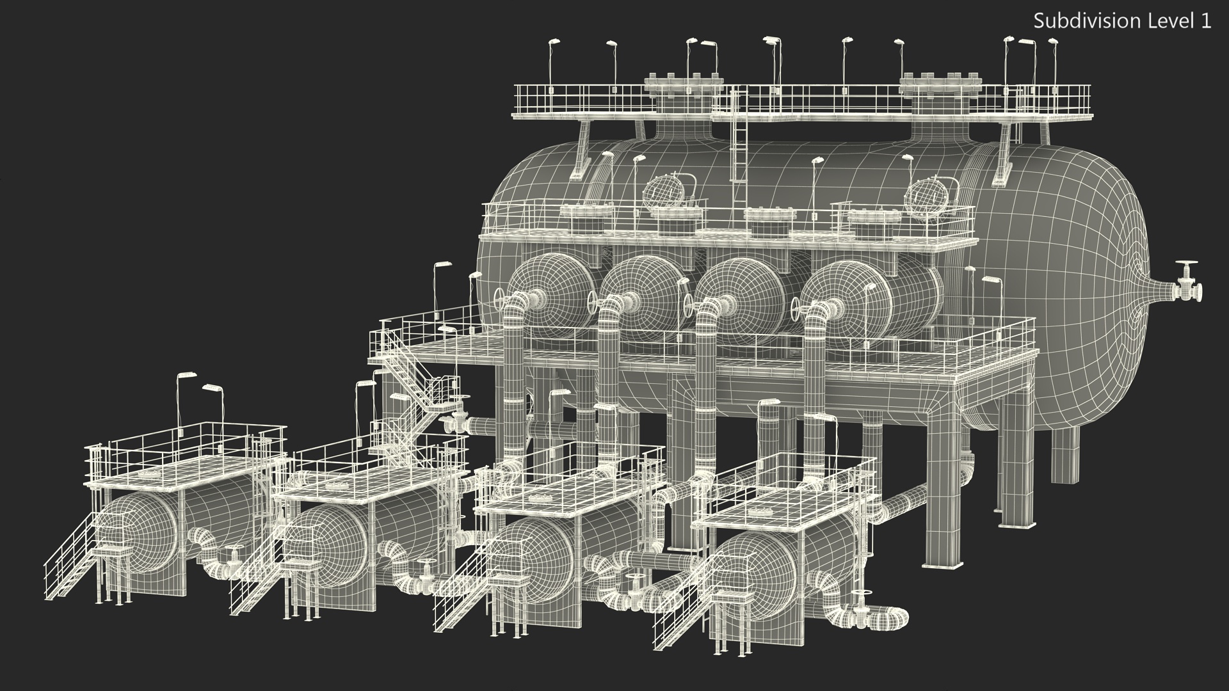Click the 'Subdivision Level 1' label
Image resolution: width=1229 pixels, height=691 pixels.
tap(1123, 21)
